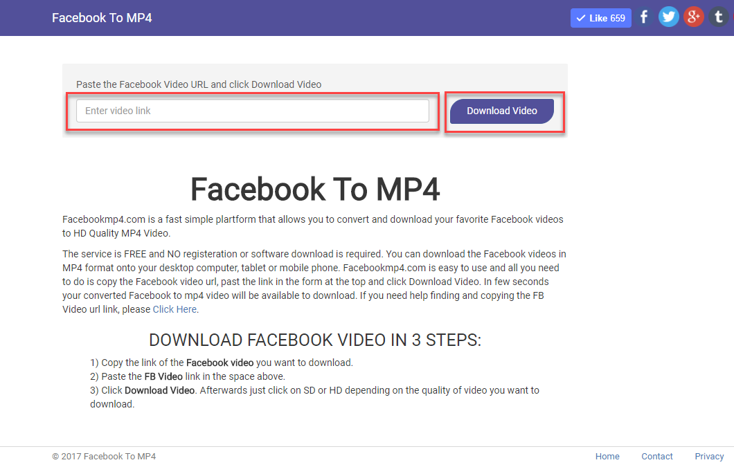Click the paragraph starting 'Facebookmp4.com is a fast simple'
The image size is (734, 467).
[x=313, y=226]
